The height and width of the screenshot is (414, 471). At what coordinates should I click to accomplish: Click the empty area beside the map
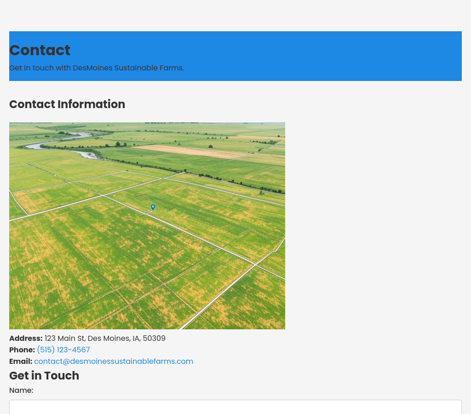[x=377, y=225]
